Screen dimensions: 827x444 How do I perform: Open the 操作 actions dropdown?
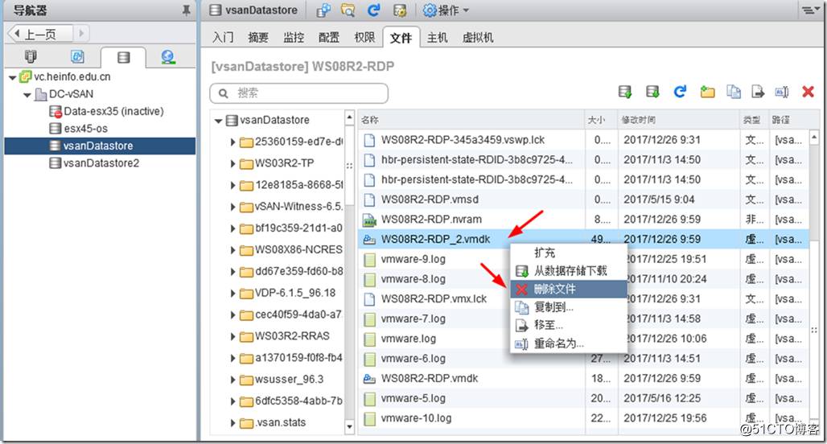[x=446, y=10]
